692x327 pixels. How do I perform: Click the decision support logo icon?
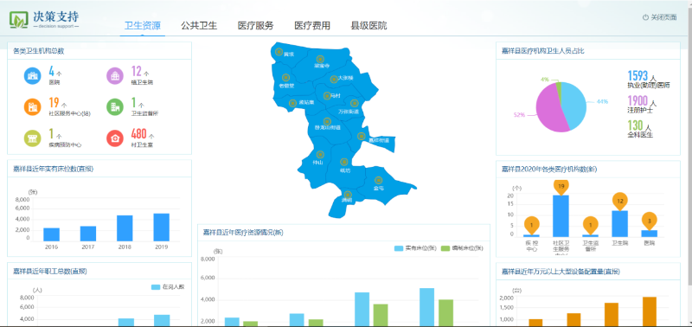point(18,19)
